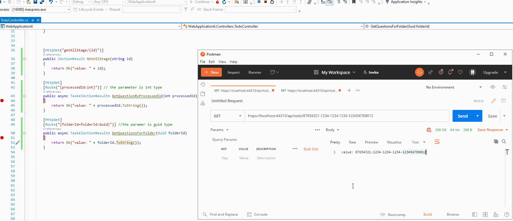Image resolution: width=513 pixels, height=221 pixels.
Task: Open the Runner
Action: [255, 72]
